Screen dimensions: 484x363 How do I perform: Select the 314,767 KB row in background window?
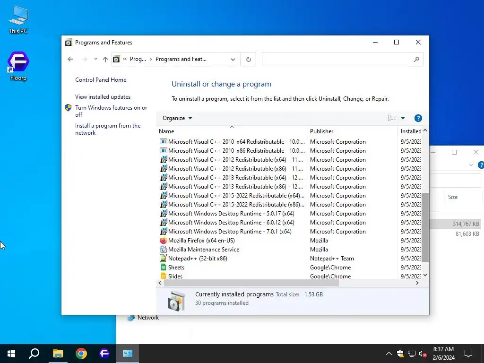tap(456, 224)
